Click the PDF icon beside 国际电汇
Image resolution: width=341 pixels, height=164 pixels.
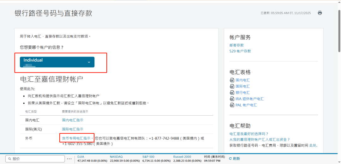(x=232, y=86)
